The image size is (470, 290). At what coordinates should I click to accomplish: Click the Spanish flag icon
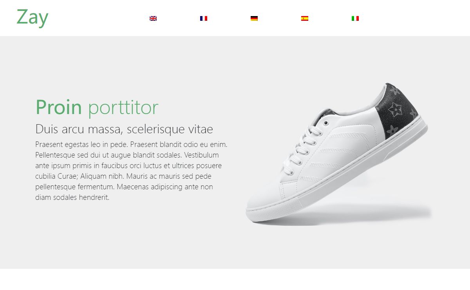305,18
